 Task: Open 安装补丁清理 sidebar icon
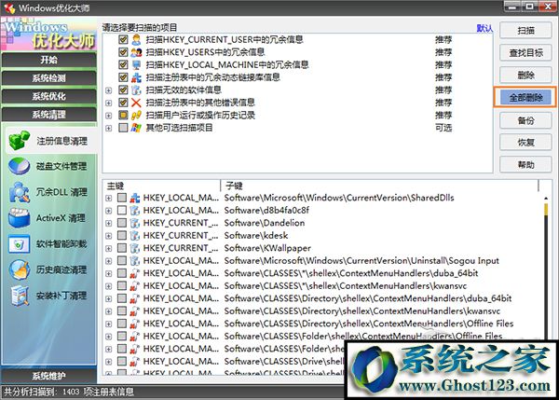(x=19, y=296)
